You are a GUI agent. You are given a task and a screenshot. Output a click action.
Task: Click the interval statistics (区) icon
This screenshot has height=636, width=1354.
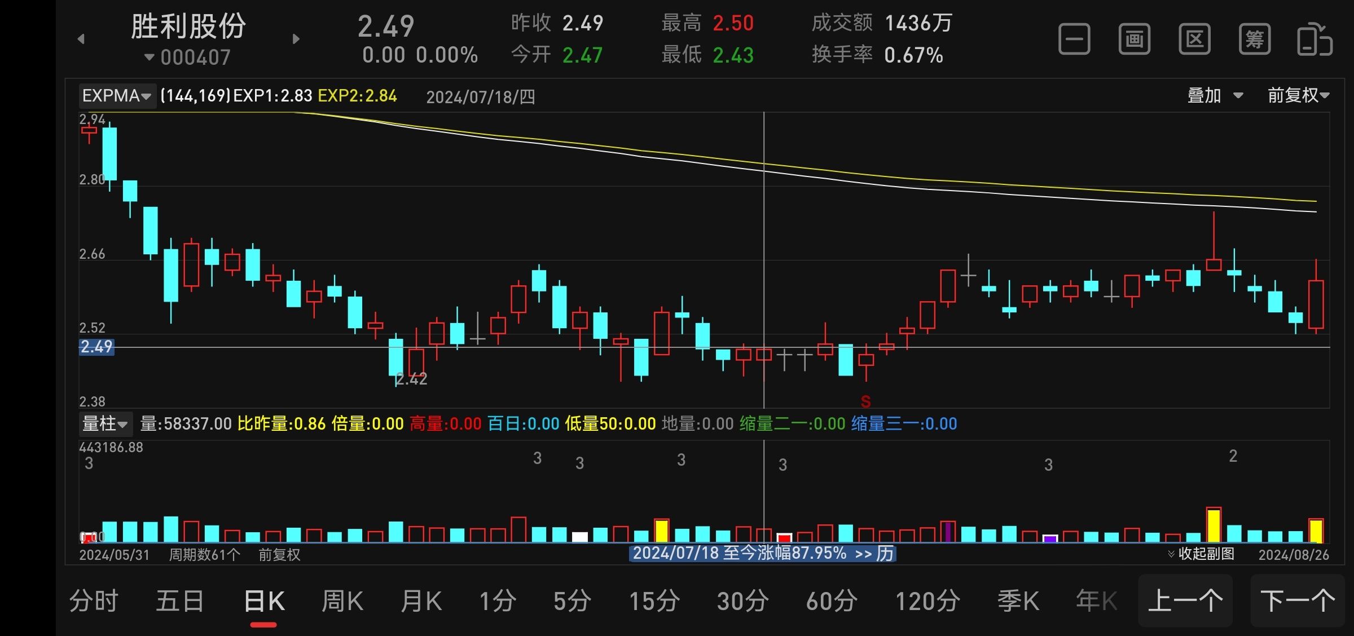1194,39
